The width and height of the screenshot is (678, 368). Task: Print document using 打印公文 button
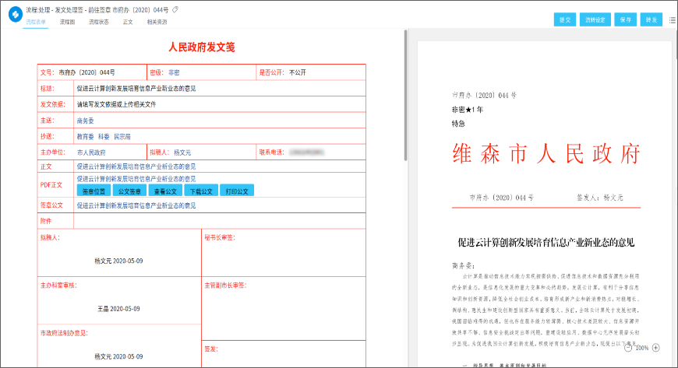pos(237,191)
